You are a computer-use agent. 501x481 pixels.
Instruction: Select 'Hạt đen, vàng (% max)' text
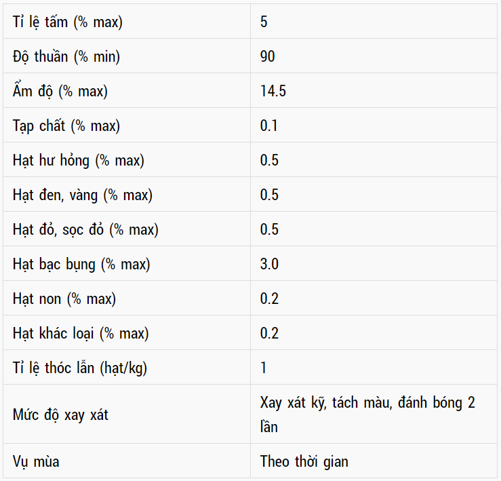[83, 195]
